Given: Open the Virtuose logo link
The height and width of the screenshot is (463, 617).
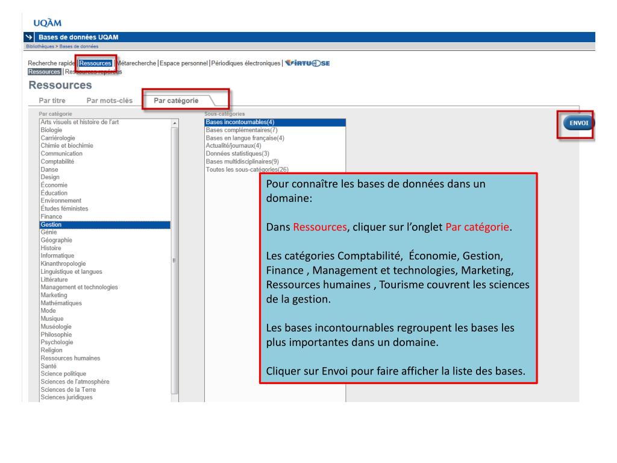Looking at the screenshot, I should 307,63.
